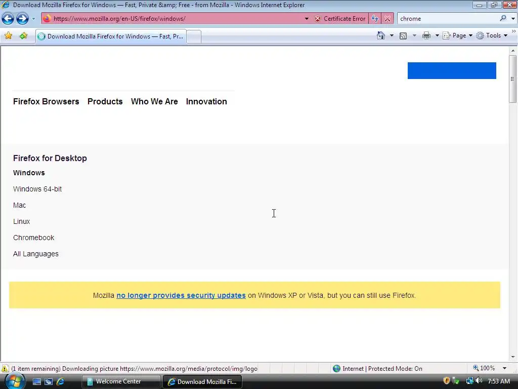Switch to the Welcome Center taskbar button
The height and width of the screenshot is (389, 518).
tap(121, 381)
